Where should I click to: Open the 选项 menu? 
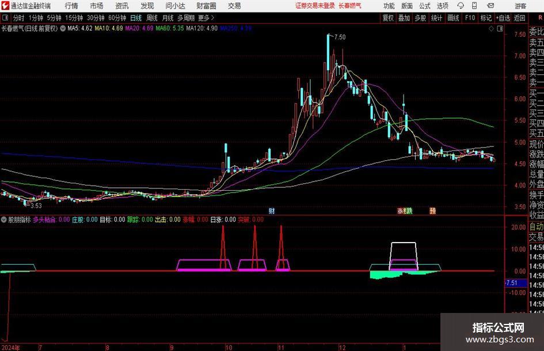[442, 6]
